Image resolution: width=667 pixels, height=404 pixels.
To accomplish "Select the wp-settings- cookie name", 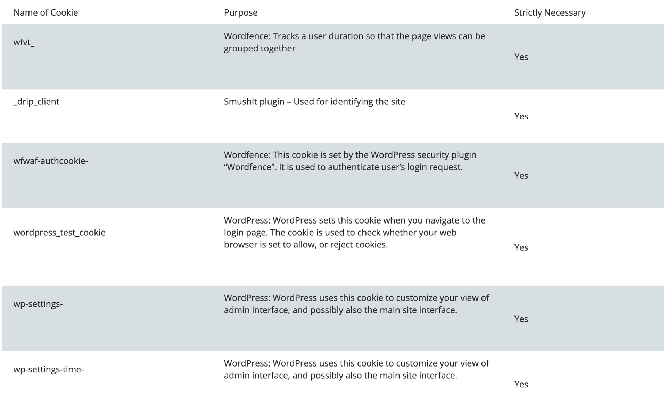I will point(38,304).
